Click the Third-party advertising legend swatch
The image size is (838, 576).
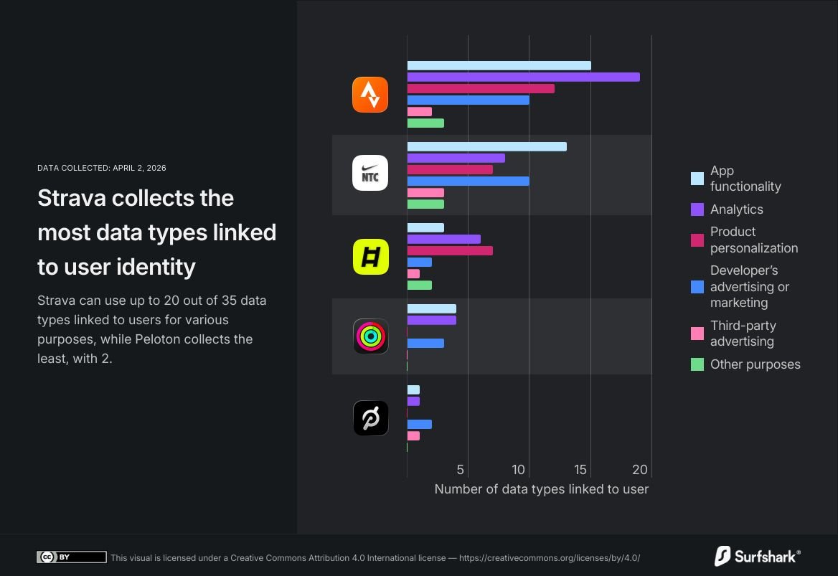pyautogui.click(x=697, y=334)
